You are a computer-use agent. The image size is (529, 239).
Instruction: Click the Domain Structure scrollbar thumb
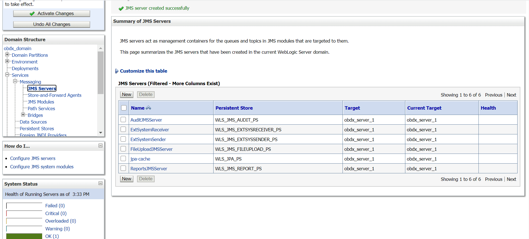(x=100, y=72)
